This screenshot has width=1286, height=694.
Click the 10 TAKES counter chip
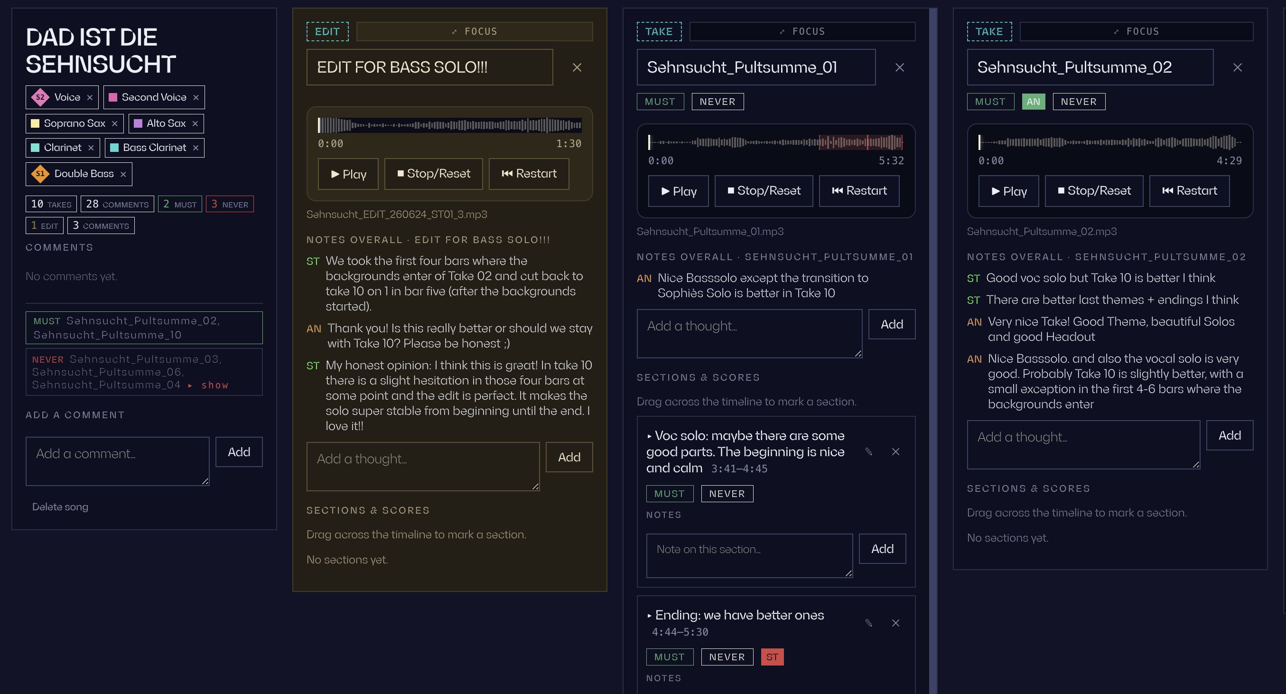pos(51,204)
